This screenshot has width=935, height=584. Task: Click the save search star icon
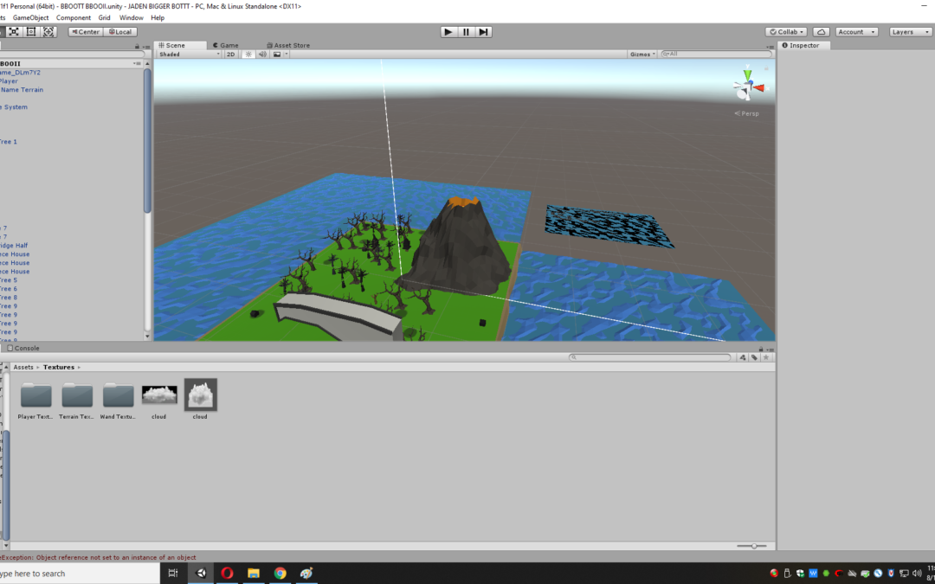click(x=766, y=357)
